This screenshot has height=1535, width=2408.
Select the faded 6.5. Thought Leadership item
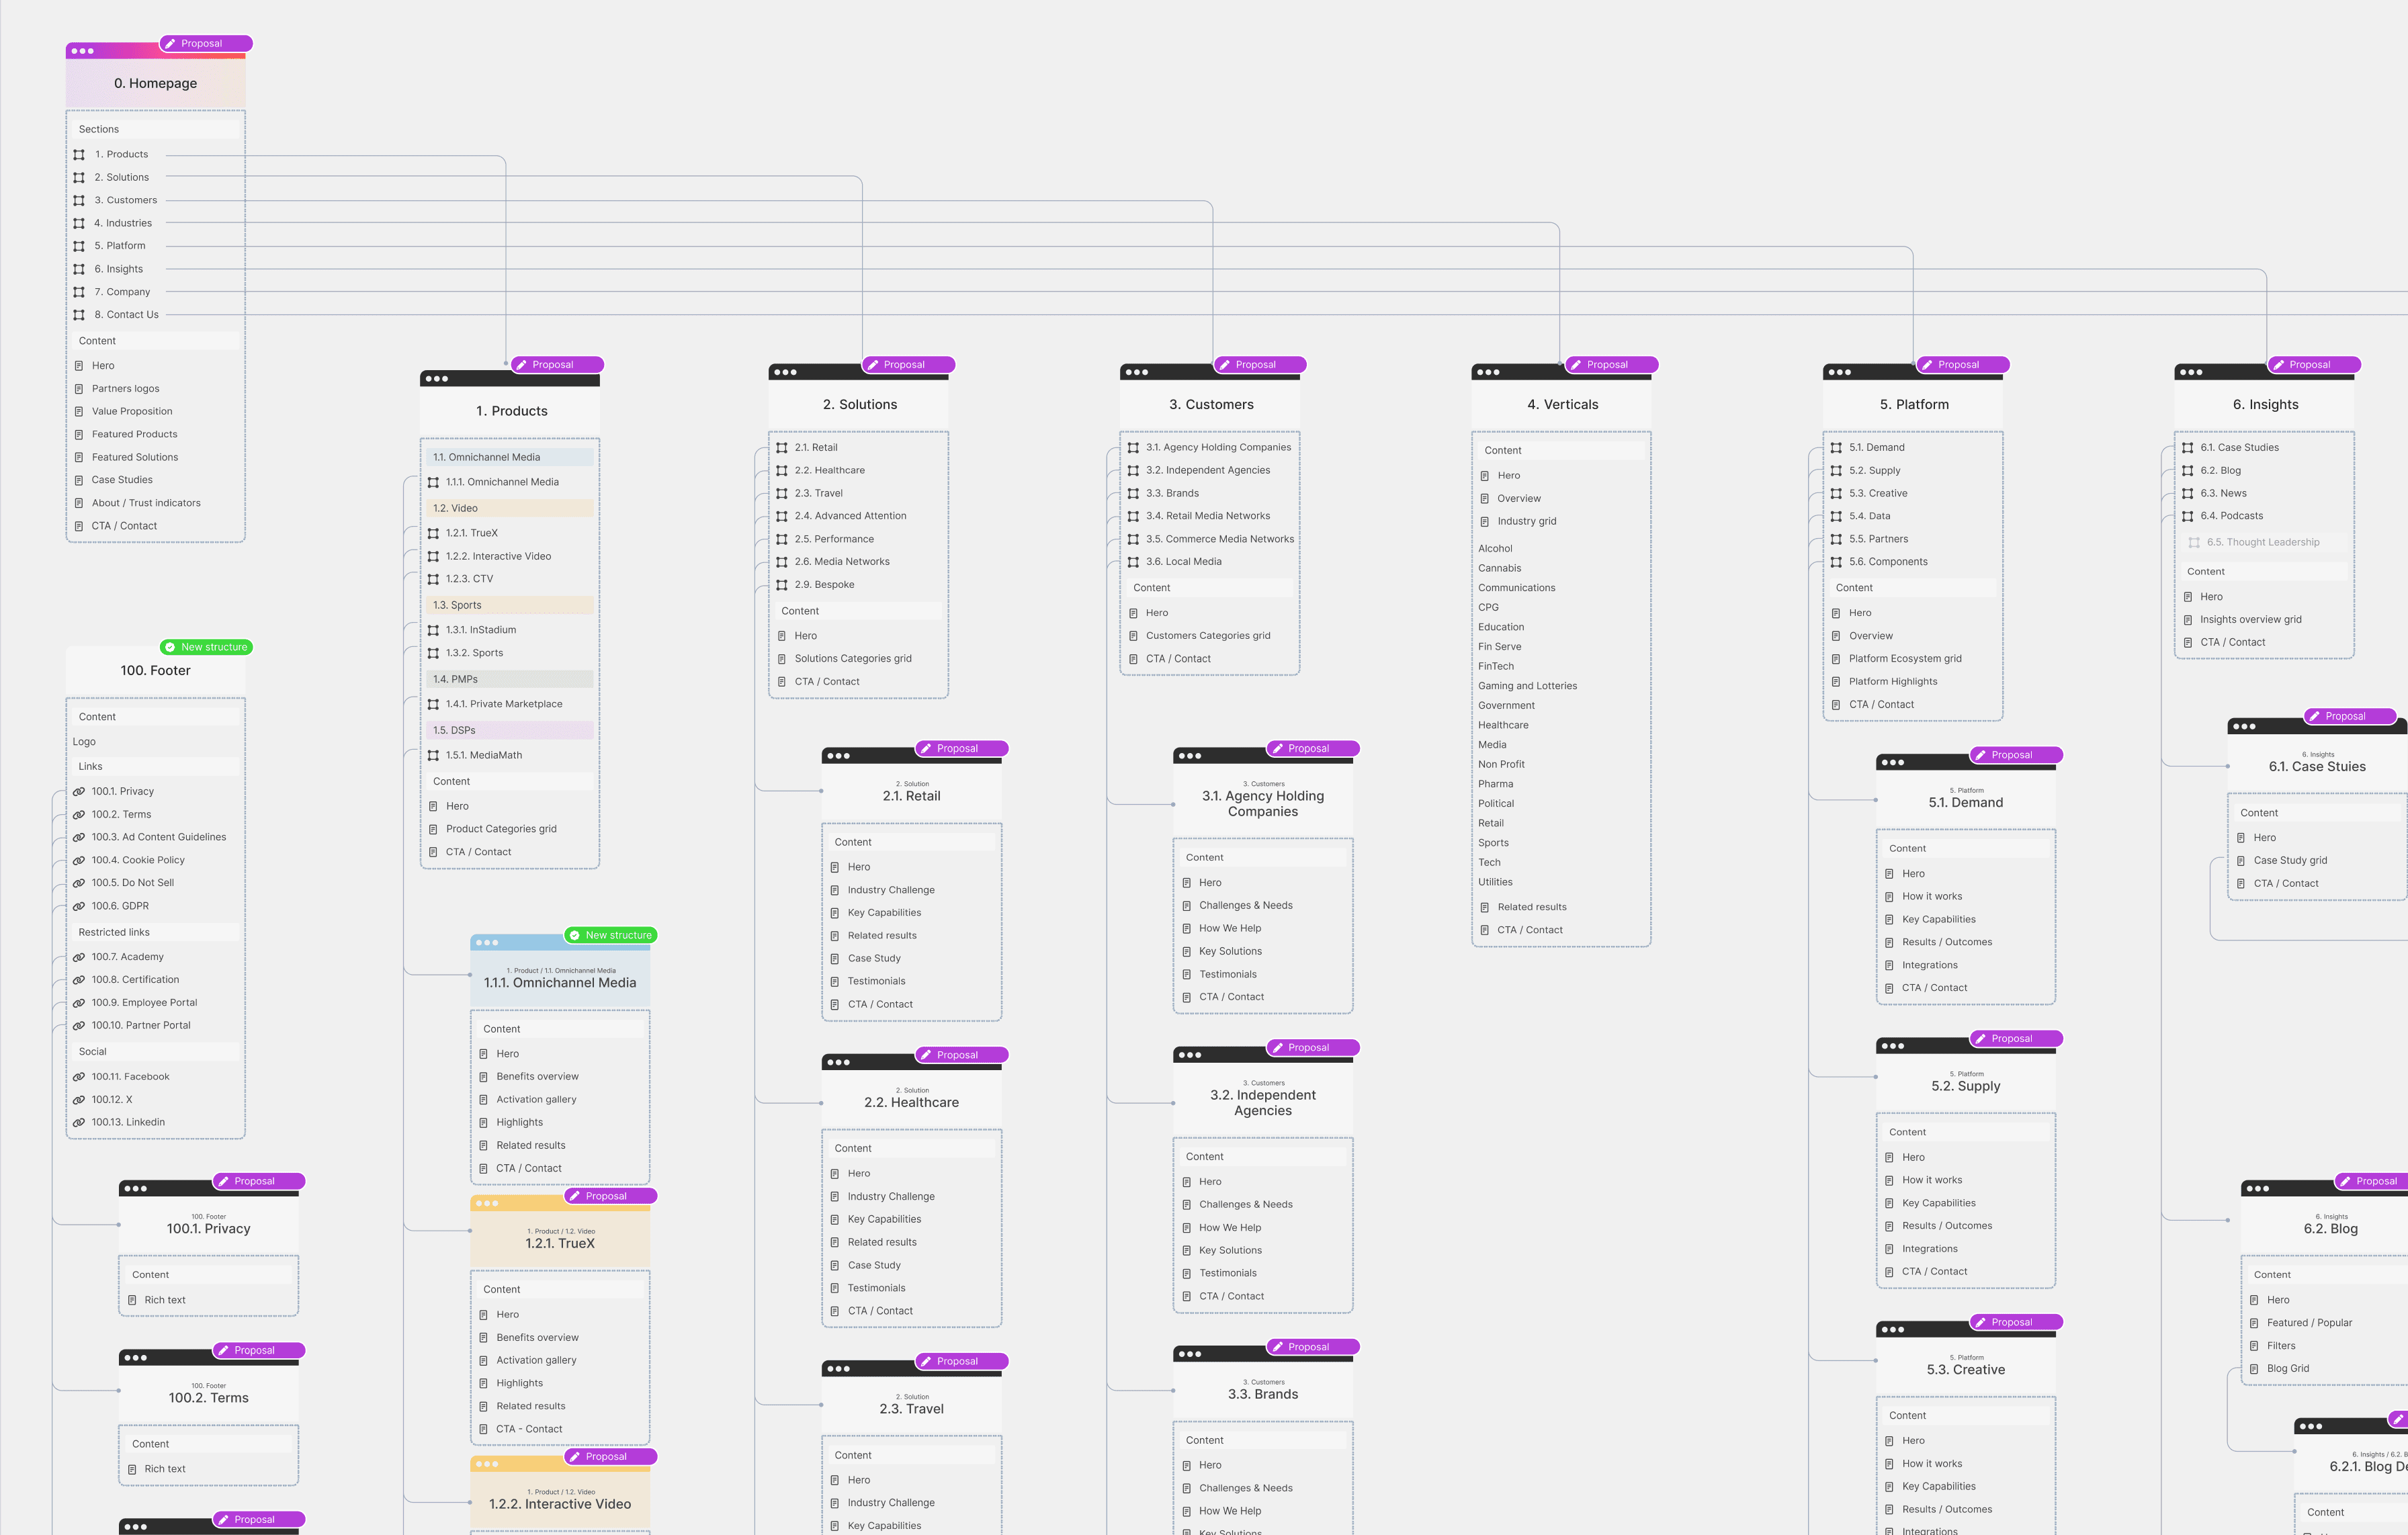coord(2262,542)
